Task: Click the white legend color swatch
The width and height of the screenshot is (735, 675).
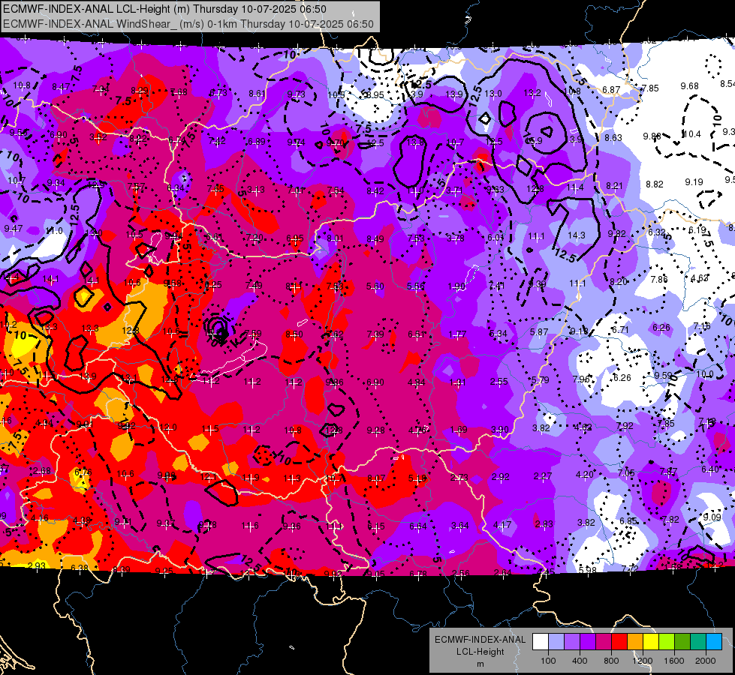Action: point(541,642)
